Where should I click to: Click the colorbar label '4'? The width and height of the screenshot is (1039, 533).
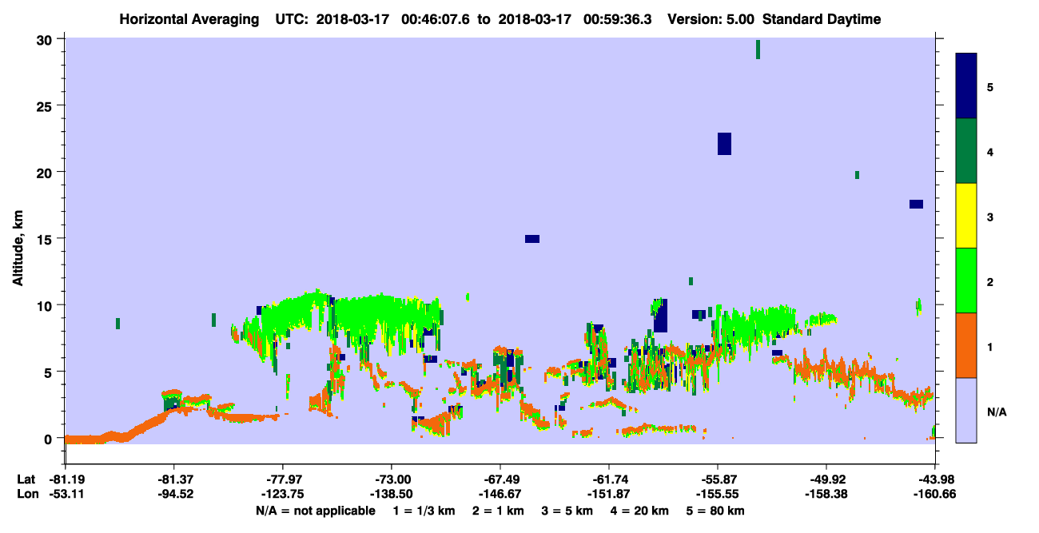990,152
